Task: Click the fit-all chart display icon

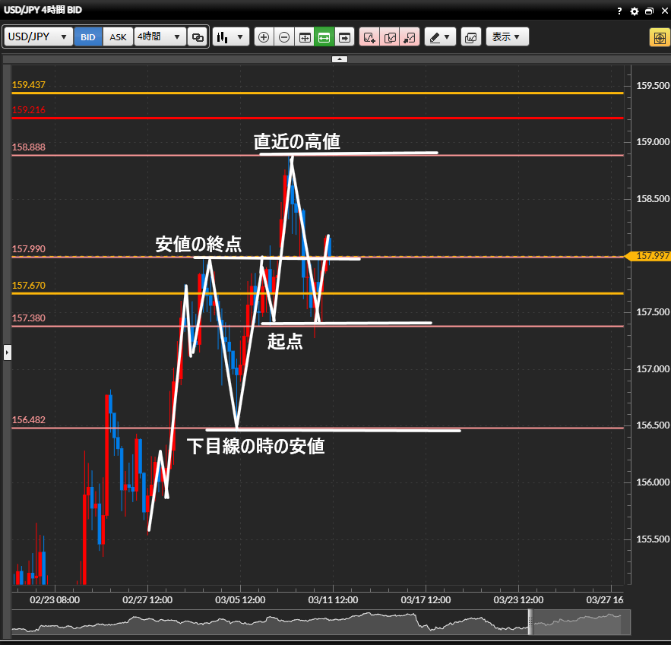Action: click(x=305, y=36)
